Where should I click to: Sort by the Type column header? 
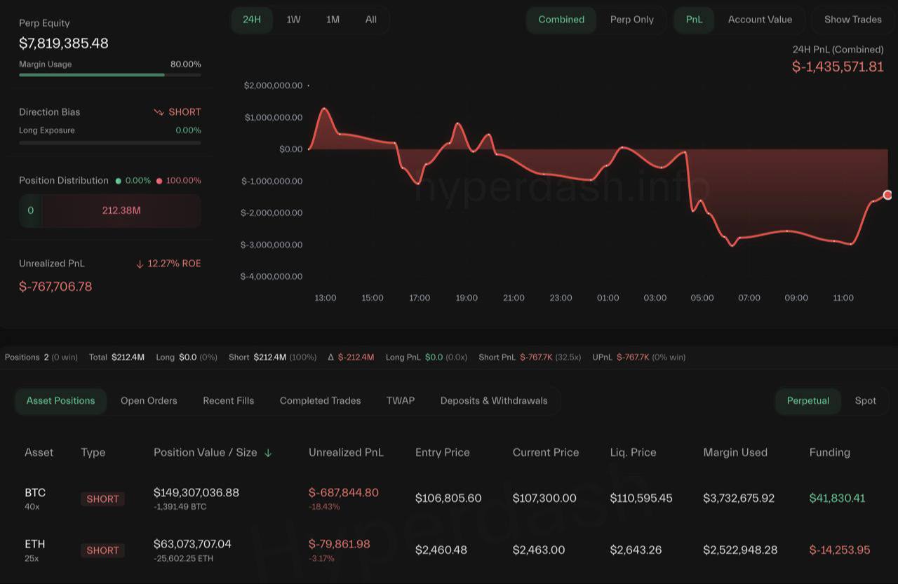pyautogui.click(x=93, y=453)
